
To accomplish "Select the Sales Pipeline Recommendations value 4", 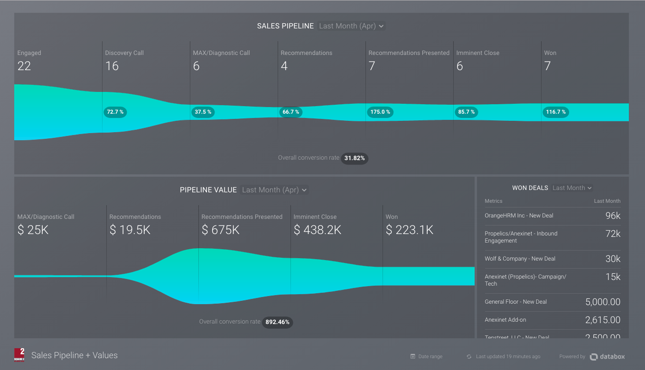I will [x=284, y=66].
